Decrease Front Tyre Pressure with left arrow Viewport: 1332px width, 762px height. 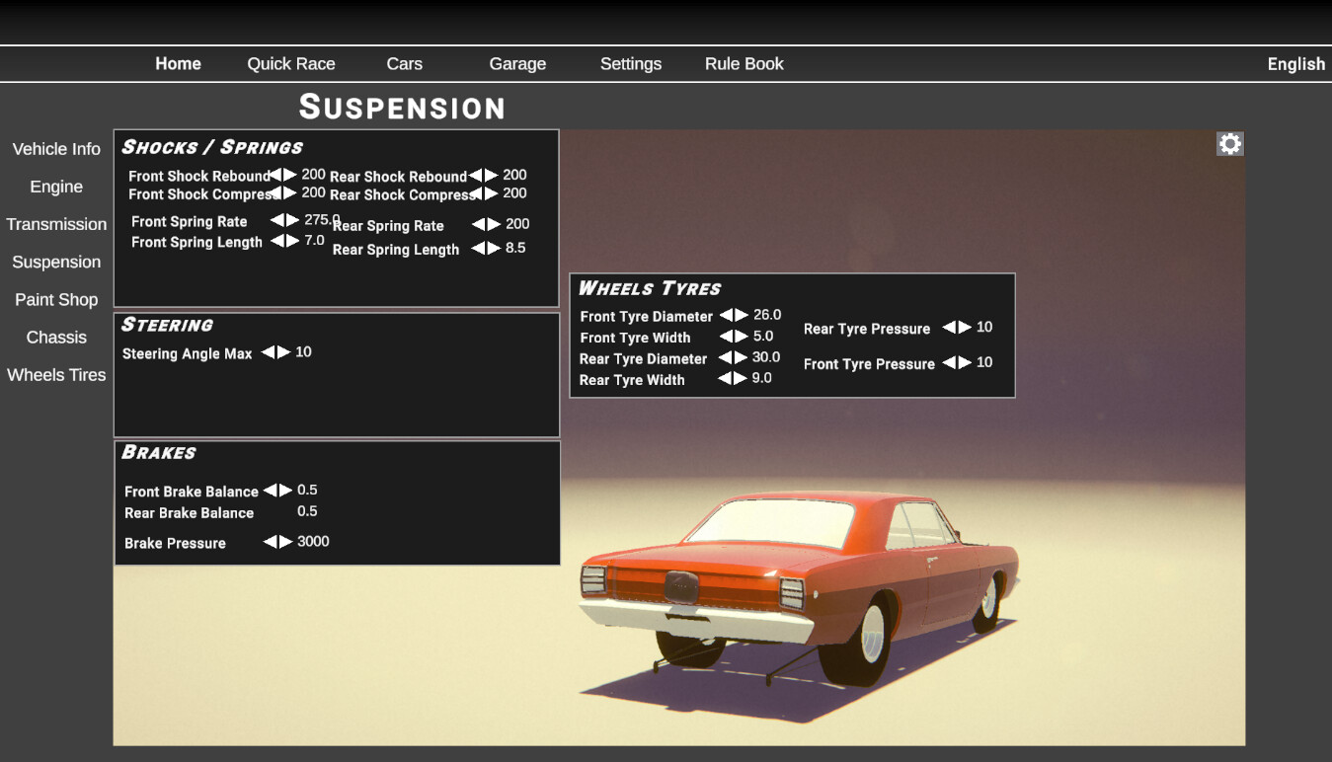click(x=949, y=362)
